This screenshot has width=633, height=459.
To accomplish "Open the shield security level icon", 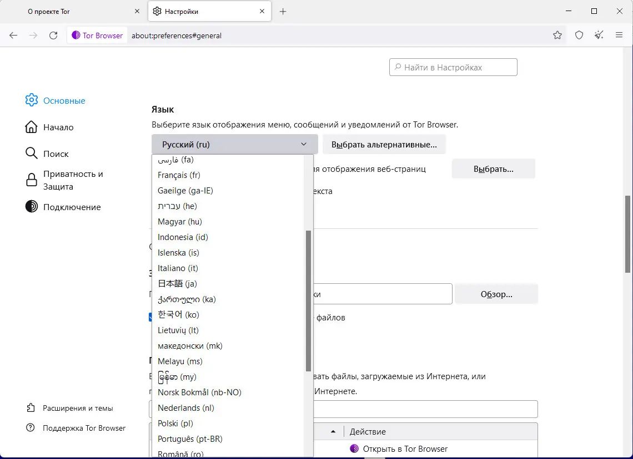I will 579,35.
